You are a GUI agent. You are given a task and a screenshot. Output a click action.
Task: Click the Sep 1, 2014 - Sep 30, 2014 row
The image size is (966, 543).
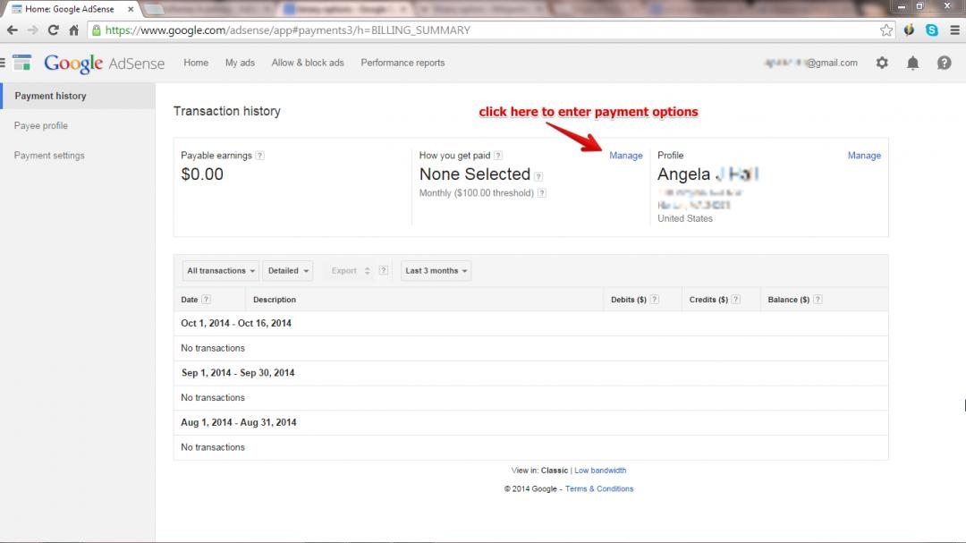coord(530,373)
